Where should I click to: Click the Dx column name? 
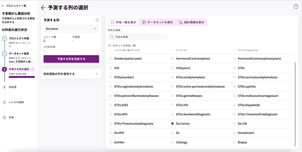[x=178, y=133]
